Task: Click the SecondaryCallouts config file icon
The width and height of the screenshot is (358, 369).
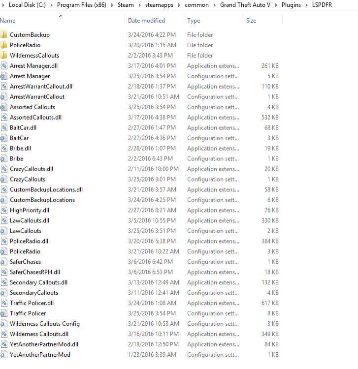Action: click(x=3, y=293)
